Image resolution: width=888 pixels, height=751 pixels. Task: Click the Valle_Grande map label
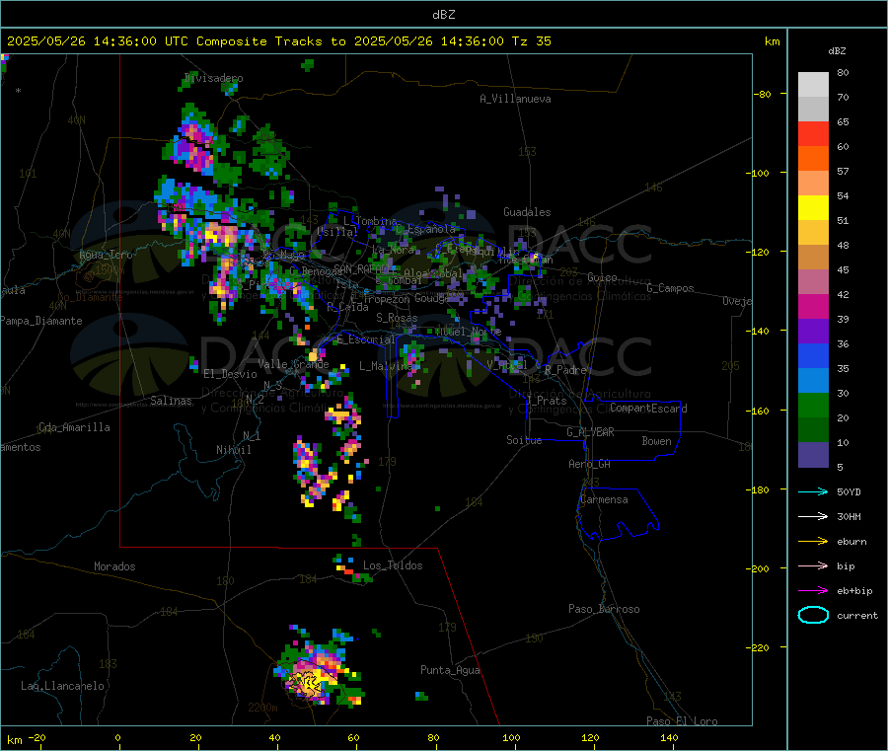(293, 364)
